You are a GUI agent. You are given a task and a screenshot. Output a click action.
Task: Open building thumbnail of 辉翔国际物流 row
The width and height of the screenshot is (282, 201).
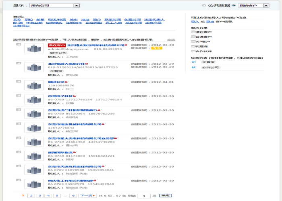34,156
